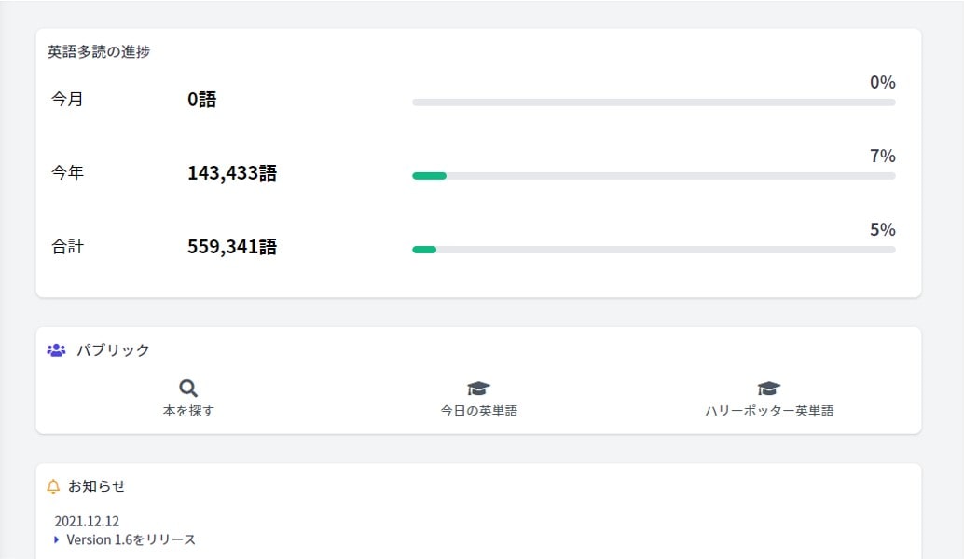Click the パブリック section heading
The image size is (964, 559).
coord(113,350)
